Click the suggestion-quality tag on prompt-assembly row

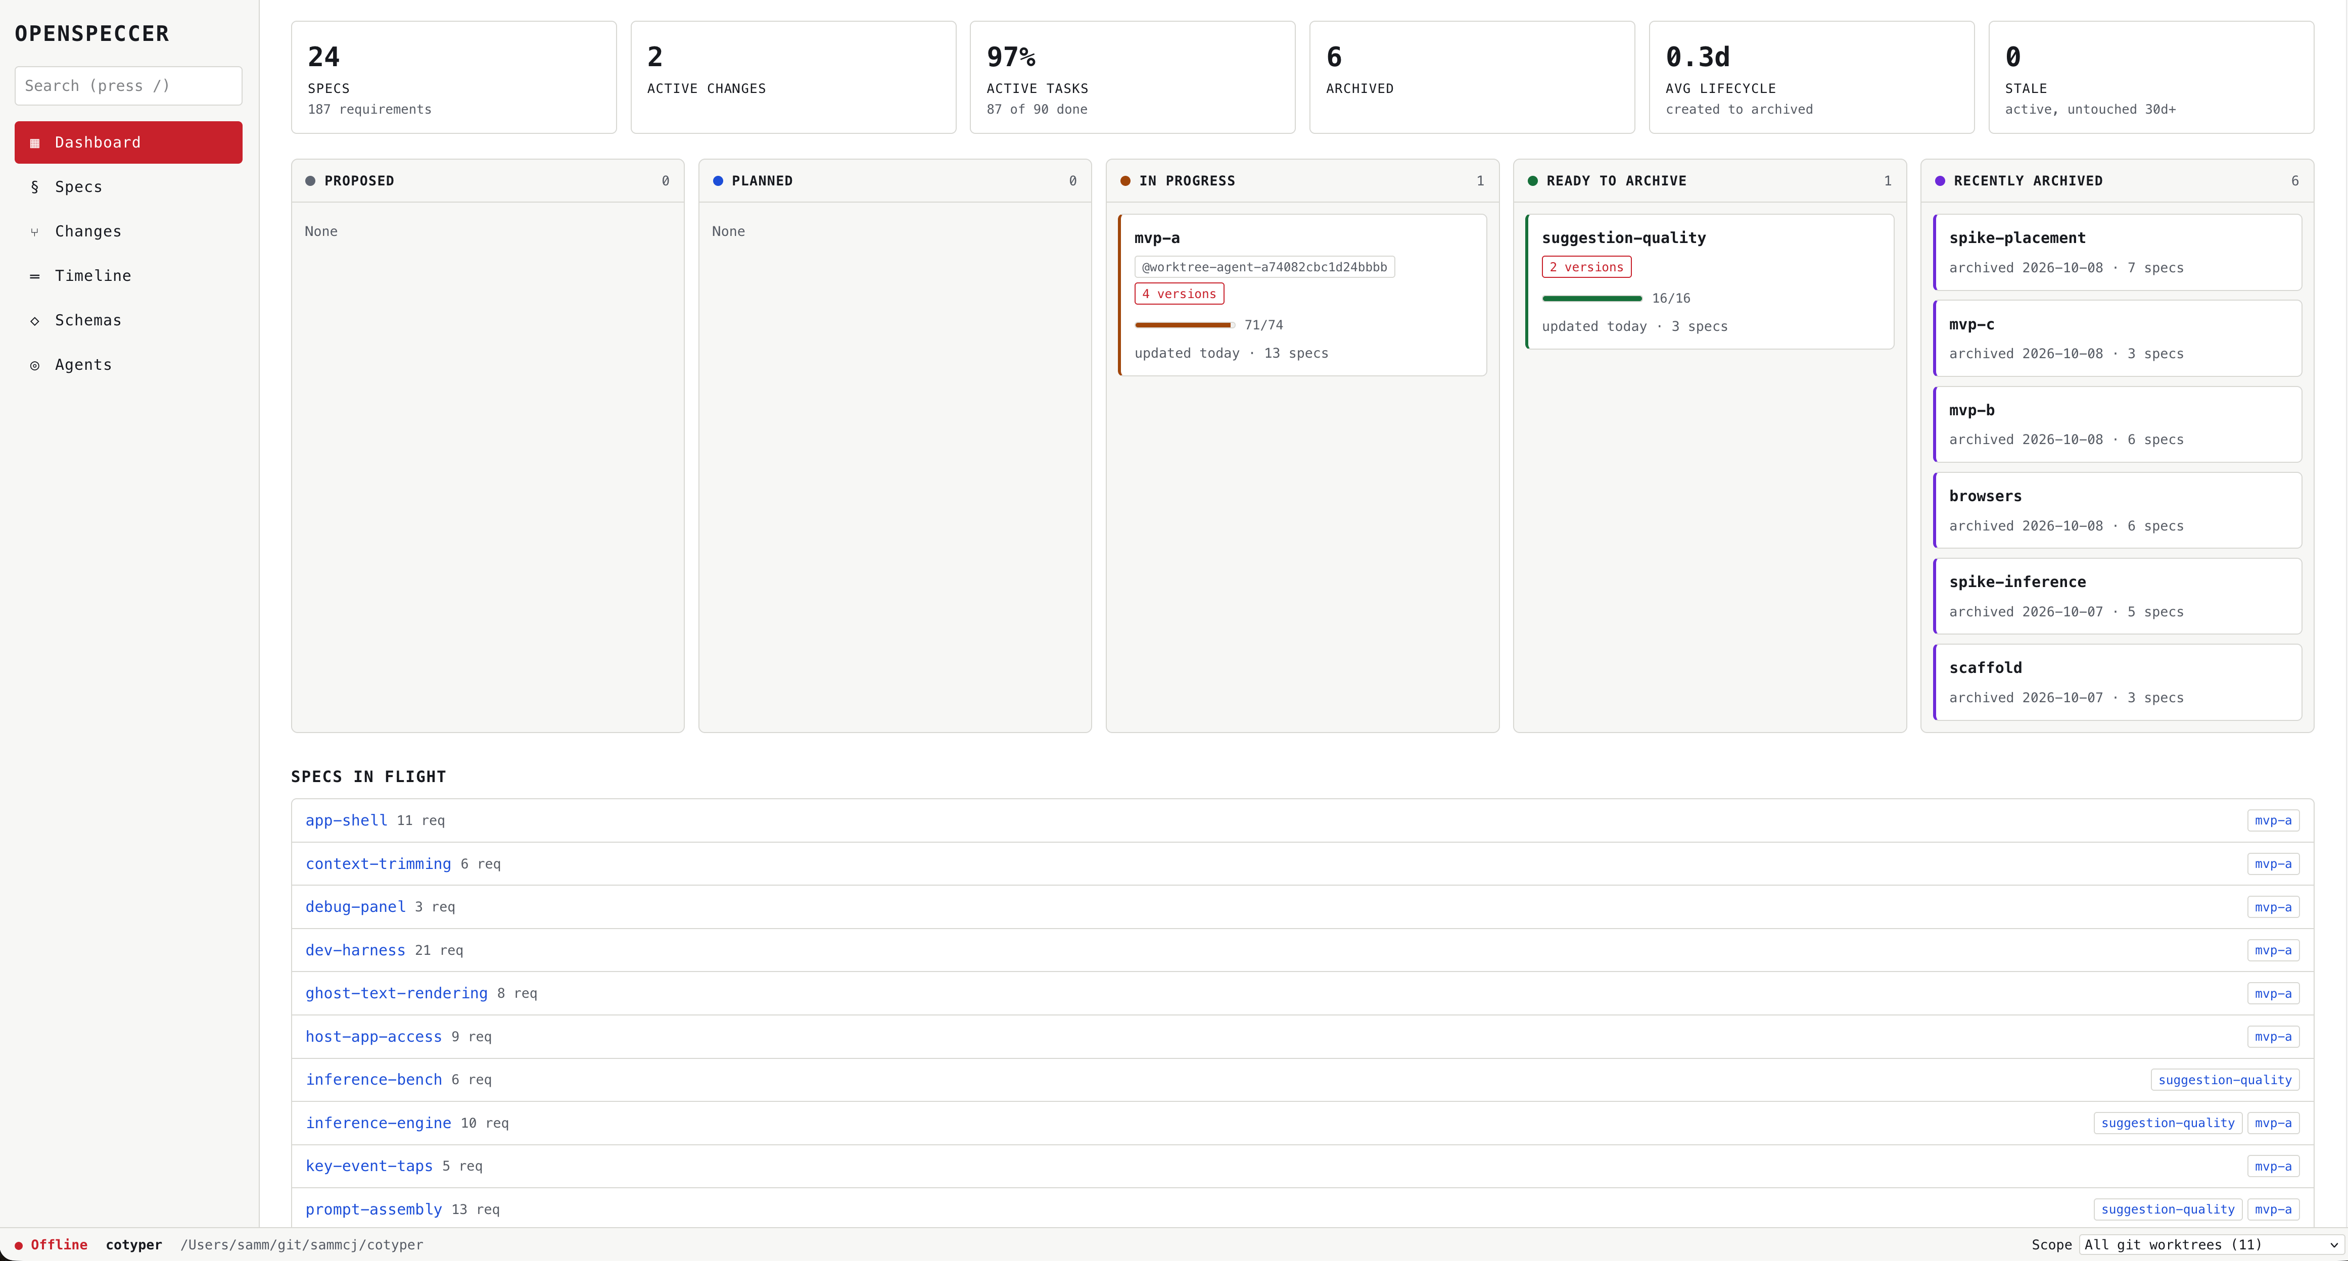(x=2168, y=1209)
